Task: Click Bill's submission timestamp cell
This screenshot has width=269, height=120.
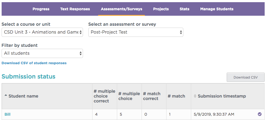Action: [x=228, y=114]
